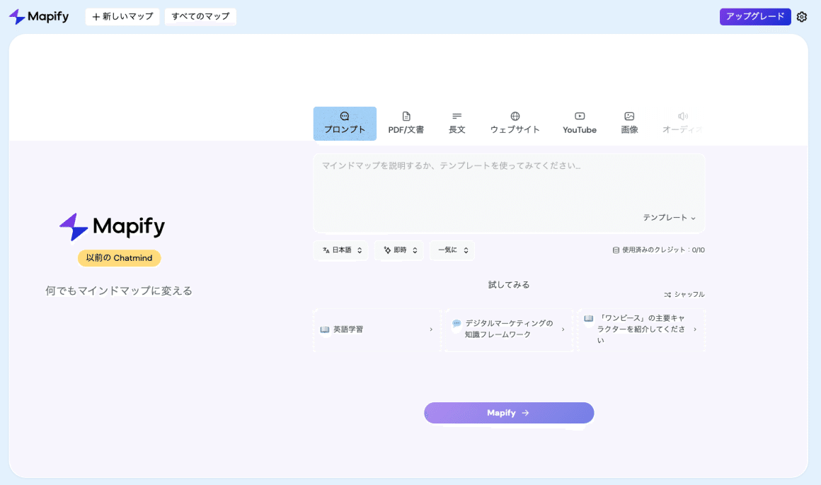Click the book icon on 英語学習 card
Screen dimensions: 821x485
pyautogui.click(x=325, y=329)
